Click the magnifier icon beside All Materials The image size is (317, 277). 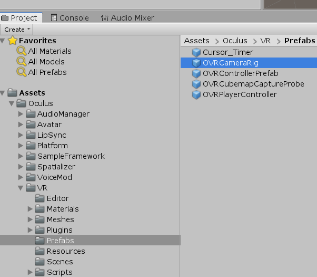(x=22, y=51)
